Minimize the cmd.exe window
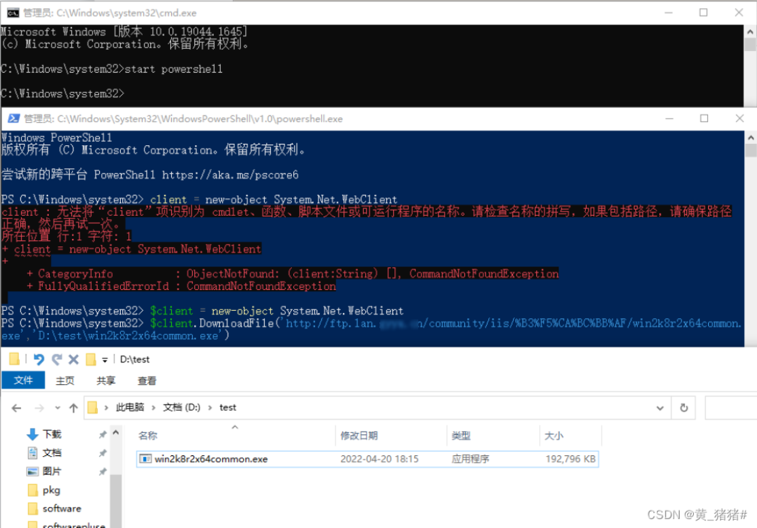Image resolution: width=757 pixels, height=528 pixels. 668,12
